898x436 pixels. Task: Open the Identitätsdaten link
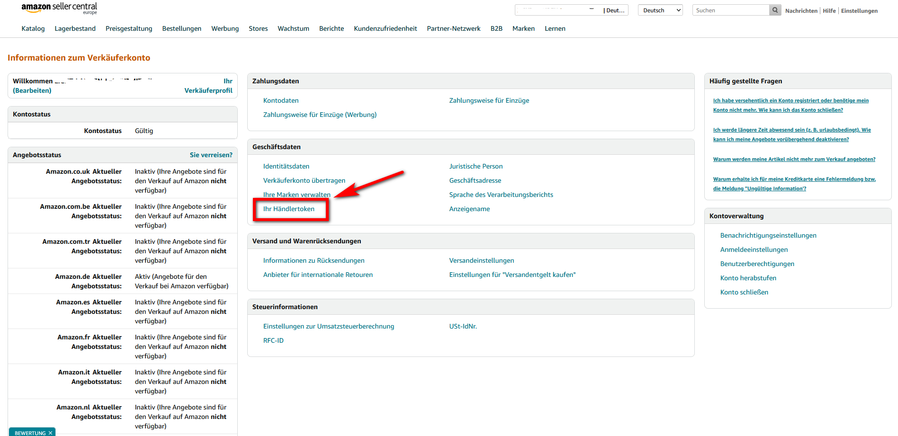286,166
